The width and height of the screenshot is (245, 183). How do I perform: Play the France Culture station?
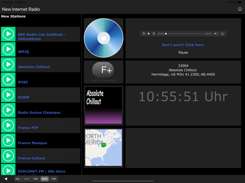point(8,156)
